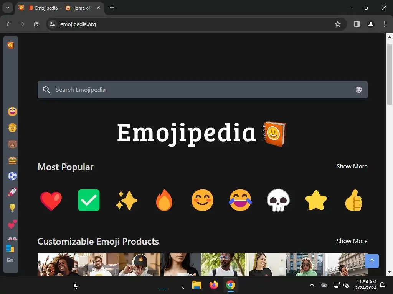Open product photo of cap with fire emoji
Viewport: 393px width, 294px height.
pos(139,264)
